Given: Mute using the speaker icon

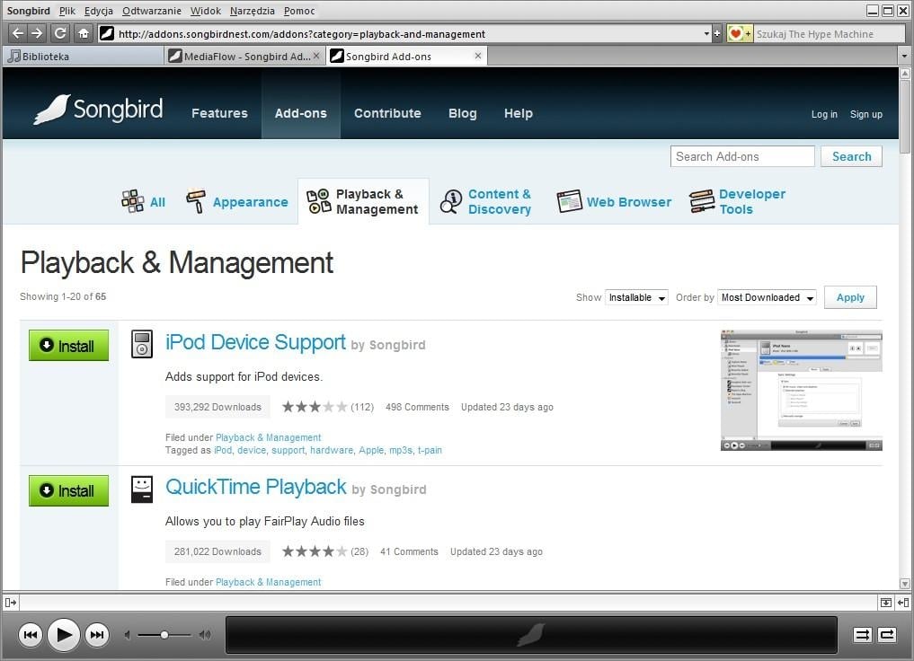Looking at the screenshot, I should pos(128,635).
